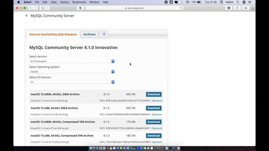Click the back chevron beside MySQL Community Server

pyautogui.click(x=26, y=16)
